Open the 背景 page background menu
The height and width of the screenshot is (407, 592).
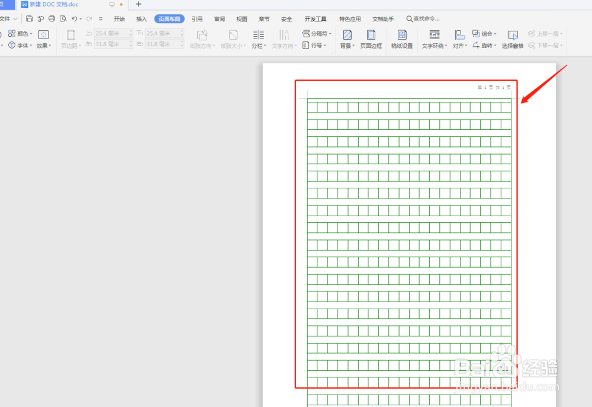pos(348,39)
